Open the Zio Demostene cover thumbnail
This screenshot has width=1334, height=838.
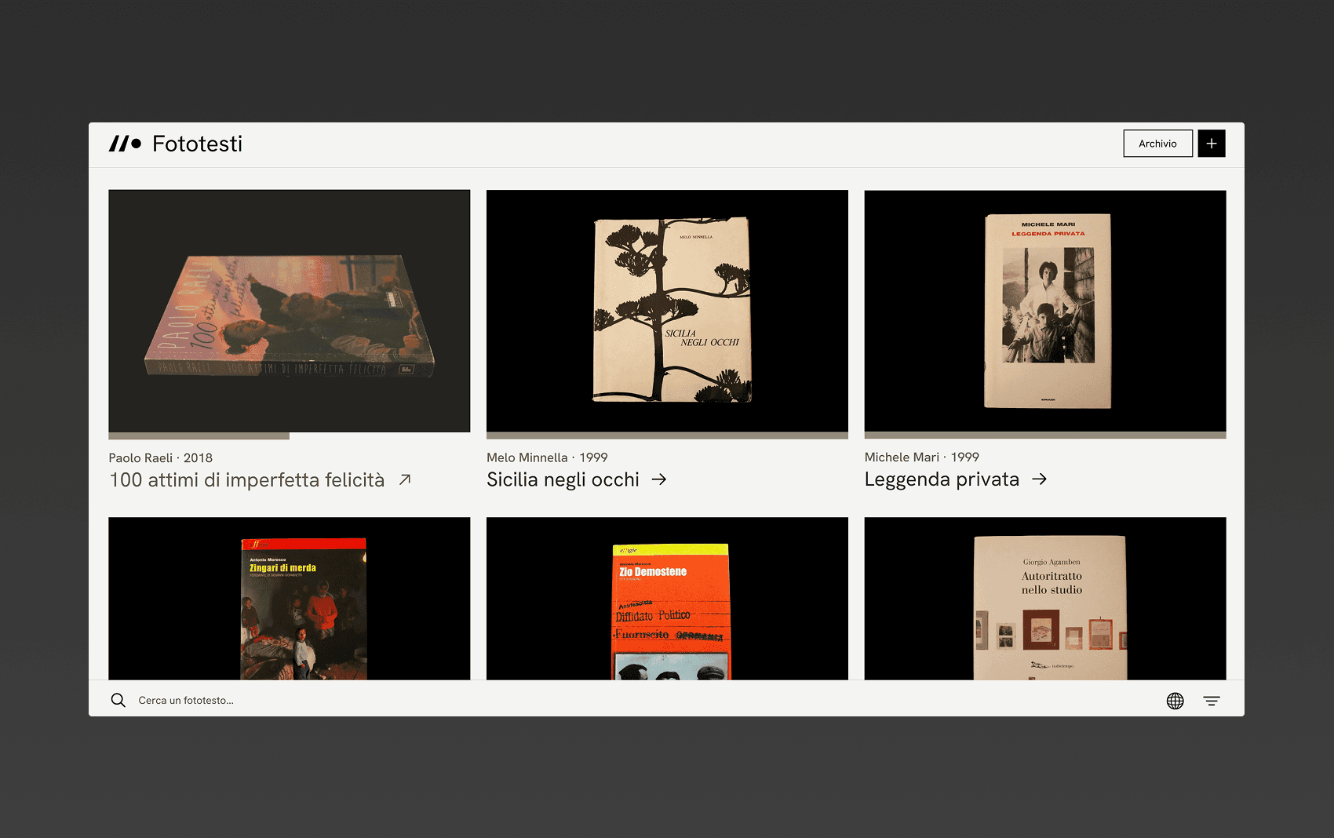tap(667, 599)
